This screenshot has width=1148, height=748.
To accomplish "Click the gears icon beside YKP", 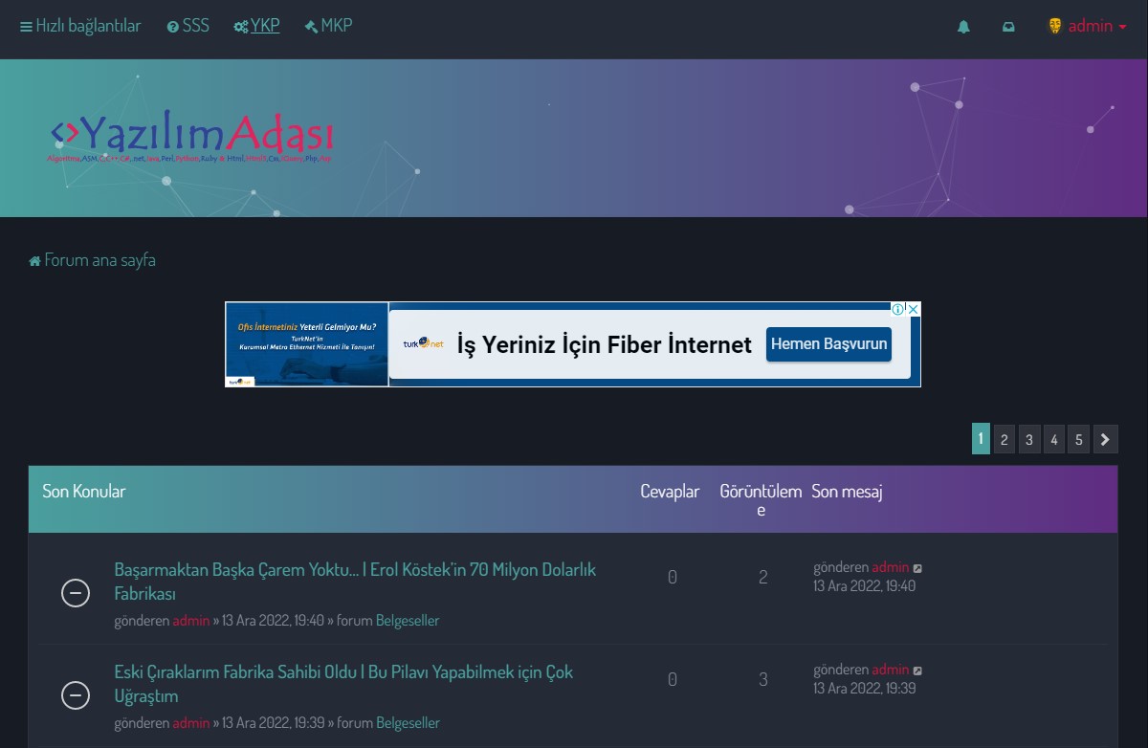I will point(241,27).
